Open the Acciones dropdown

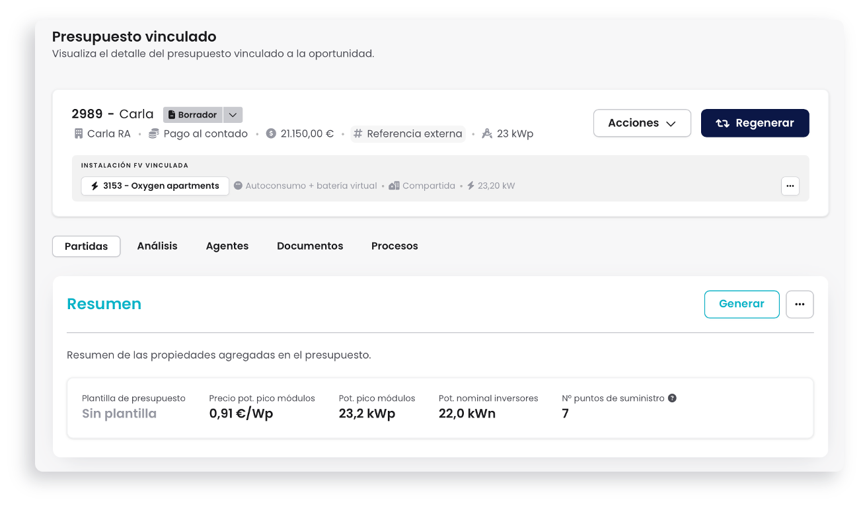642,123
